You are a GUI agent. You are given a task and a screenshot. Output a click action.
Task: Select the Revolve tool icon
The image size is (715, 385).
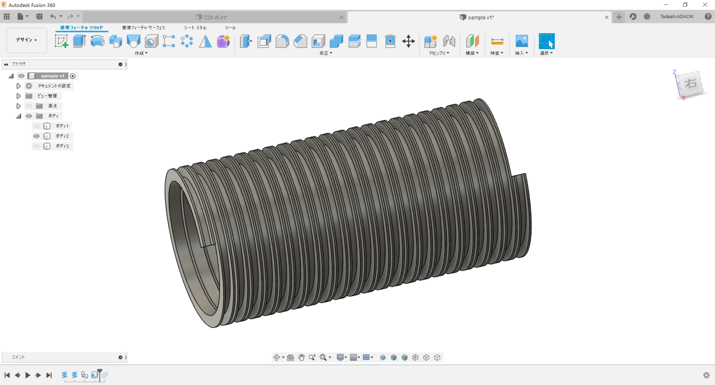97,41
